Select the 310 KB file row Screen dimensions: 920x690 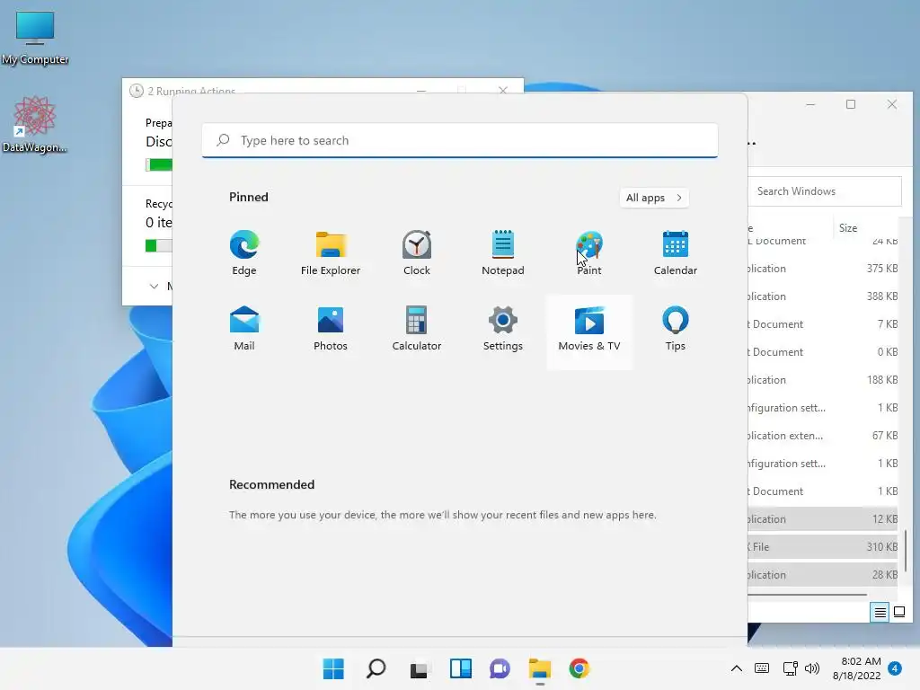pyautogui.click(x=823, y=547)
